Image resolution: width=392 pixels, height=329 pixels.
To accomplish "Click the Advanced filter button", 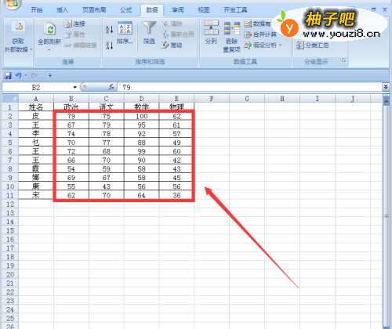I will pyautogui.click(x=172, y=45).
